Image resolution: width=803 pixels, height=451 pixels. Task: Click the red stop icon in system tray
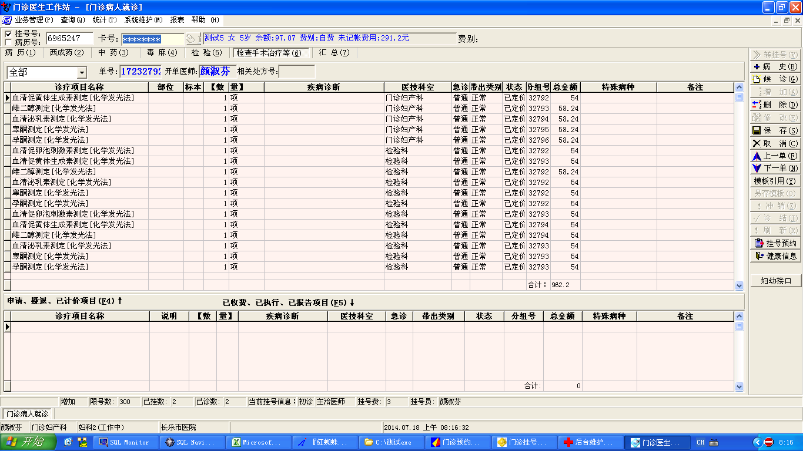tap(768, 442)
